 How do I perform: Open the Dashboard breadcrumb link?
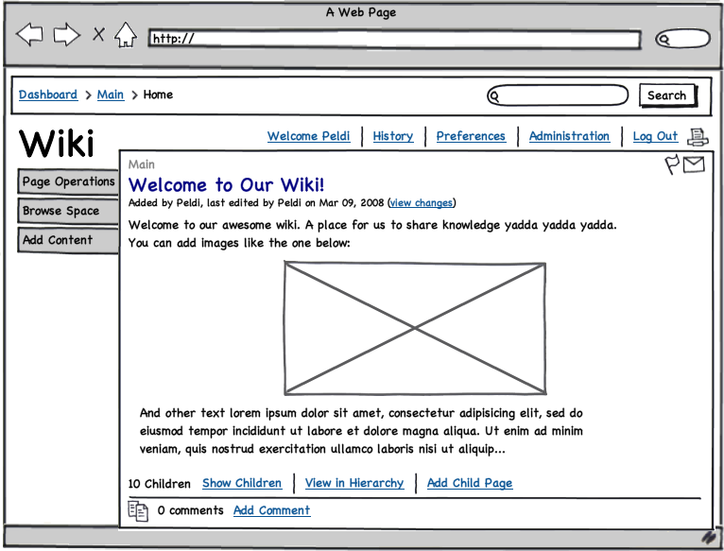48,95
